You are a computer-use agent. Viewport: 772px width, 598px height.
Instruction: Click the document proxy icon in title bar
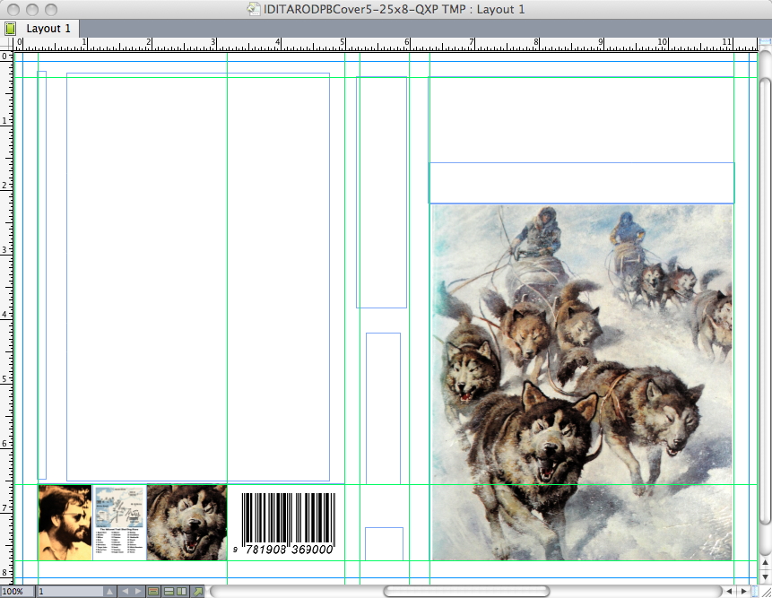[x=254, y=9]
